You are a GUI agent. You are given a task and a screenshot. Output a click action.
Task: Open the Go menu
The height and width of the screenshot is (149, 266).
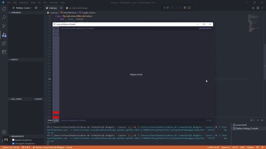(39, 2)
